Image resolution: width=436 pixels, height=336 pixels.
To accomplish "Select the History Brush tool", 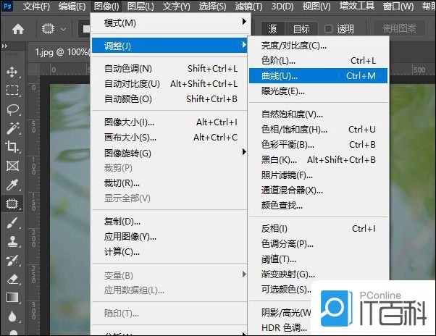I will [x=13, y=261].
